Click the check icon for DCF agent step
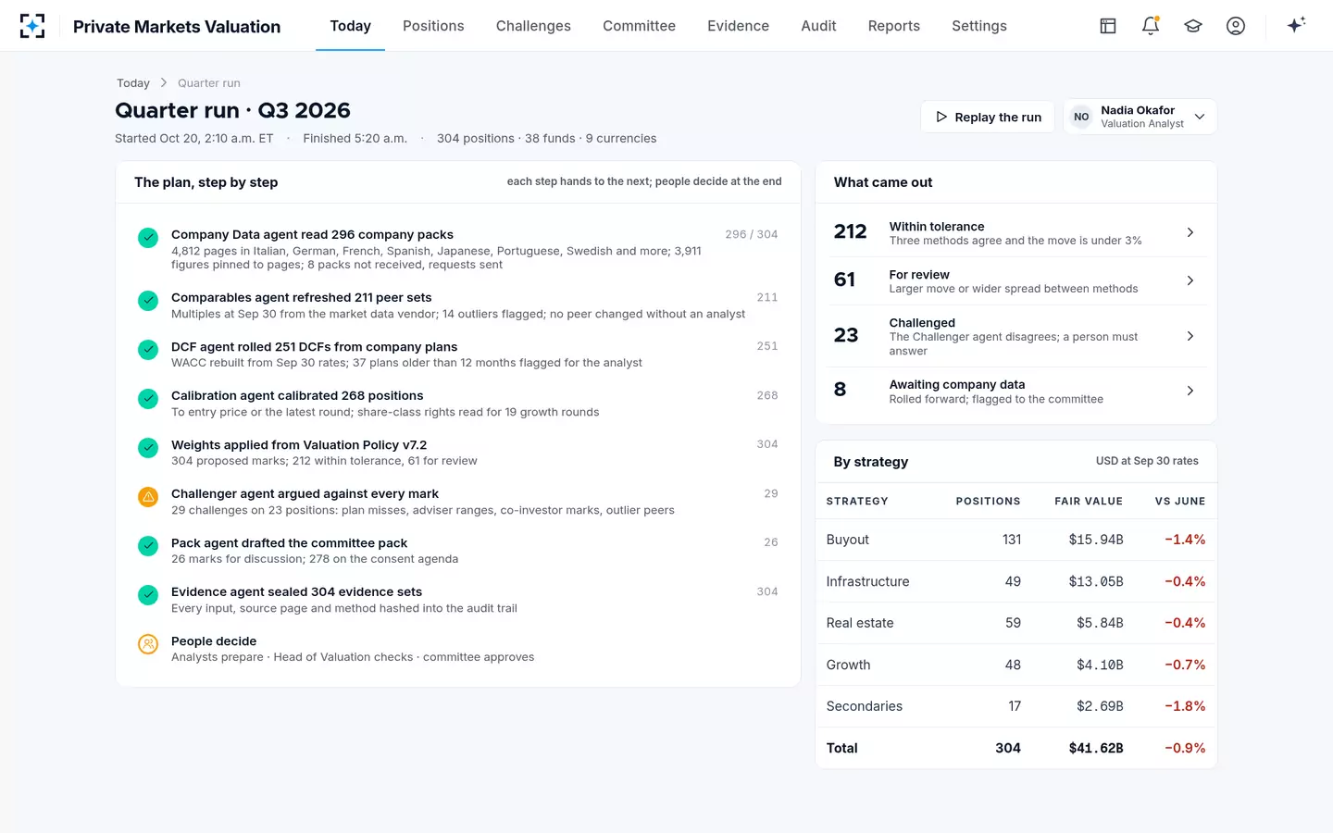The width and height of the screenshot is (1333, 833). (148, 350)
